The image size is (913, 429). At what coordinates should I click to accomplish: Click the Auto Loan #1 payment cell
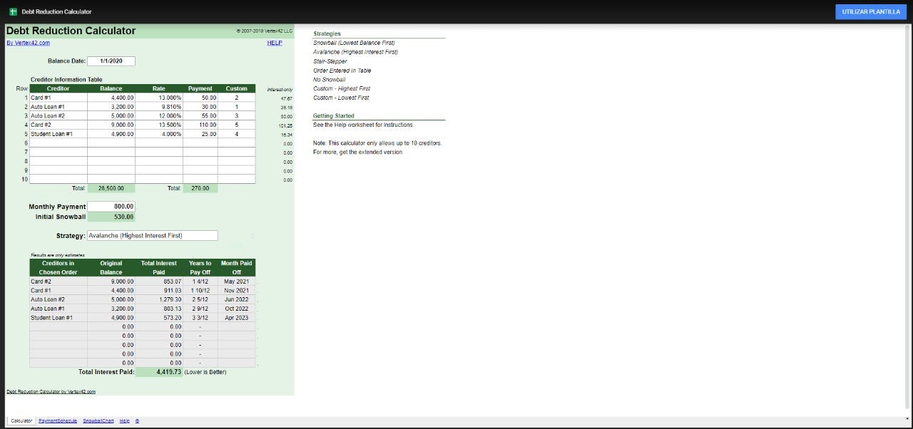200,107
